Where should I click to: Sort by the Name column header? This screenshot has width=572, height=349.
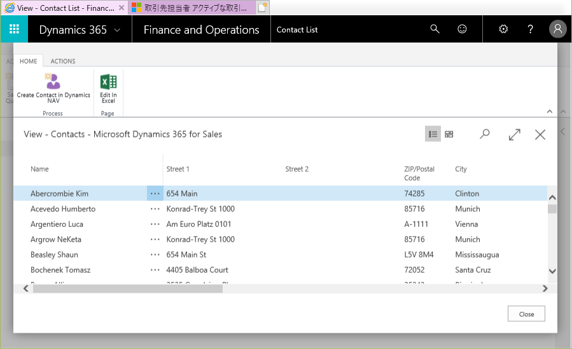coord(39,169)
